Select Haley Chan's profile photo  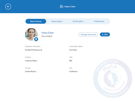[x=31, y=34]
